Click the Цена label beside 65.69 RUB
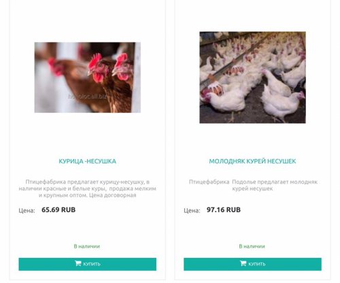Image resolution: width=340 pixels, height=283 pixels. tap(27, 210)
